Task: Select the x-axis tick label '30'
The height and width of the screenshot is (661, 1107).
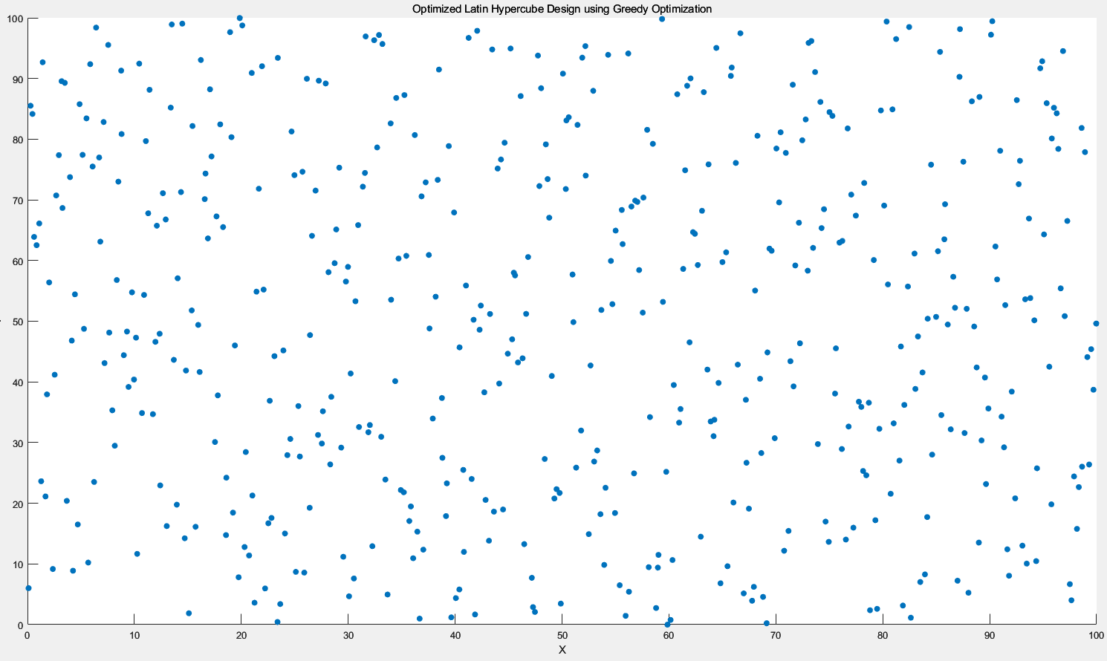Action: pyautogui.click(x=348, y=636)
